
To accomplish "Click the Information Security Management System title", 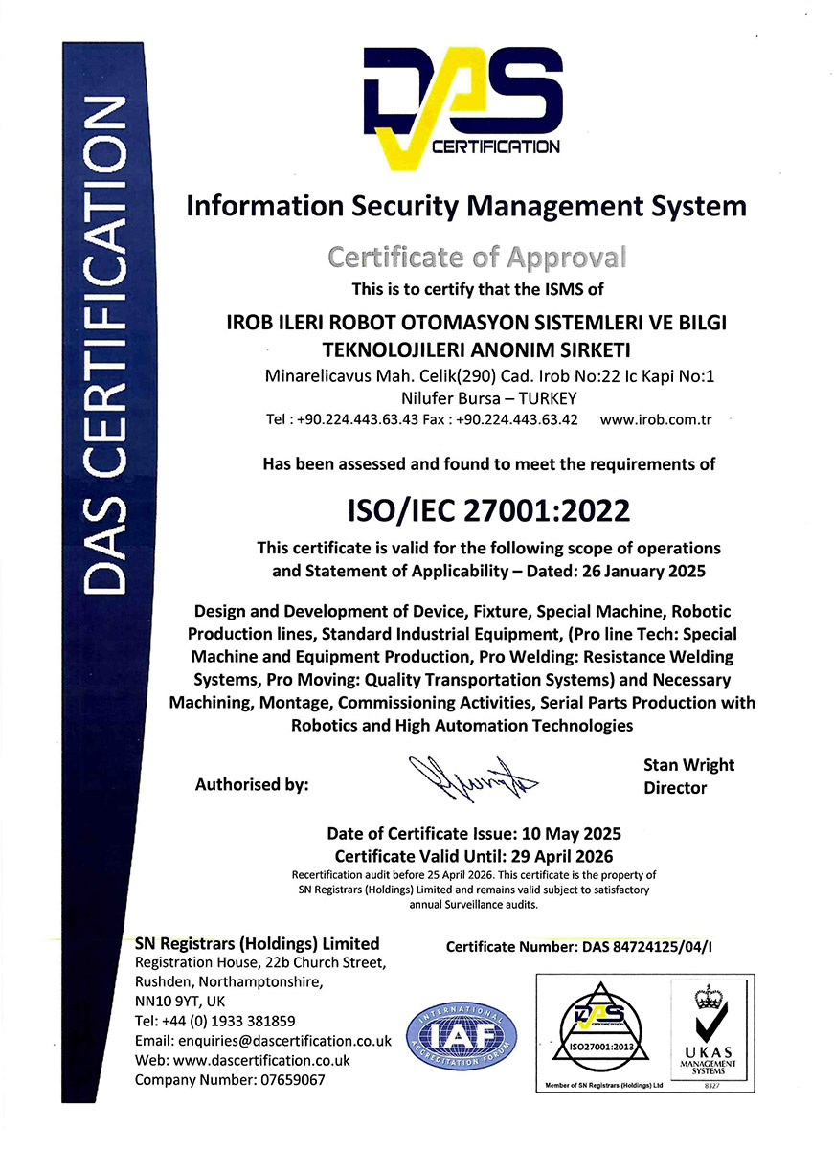I will 465,206.
